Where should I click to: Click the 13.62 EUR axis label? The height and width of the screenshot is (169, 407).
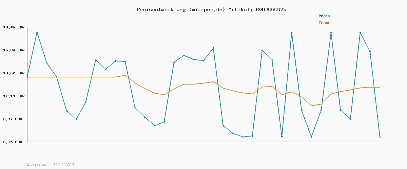pos(14,73)
